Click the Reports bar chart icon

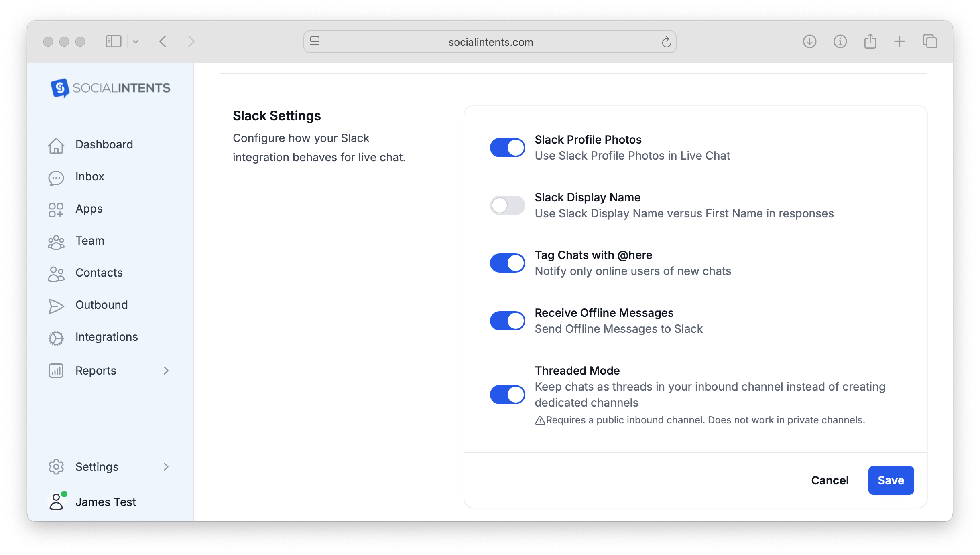(56, 371)
